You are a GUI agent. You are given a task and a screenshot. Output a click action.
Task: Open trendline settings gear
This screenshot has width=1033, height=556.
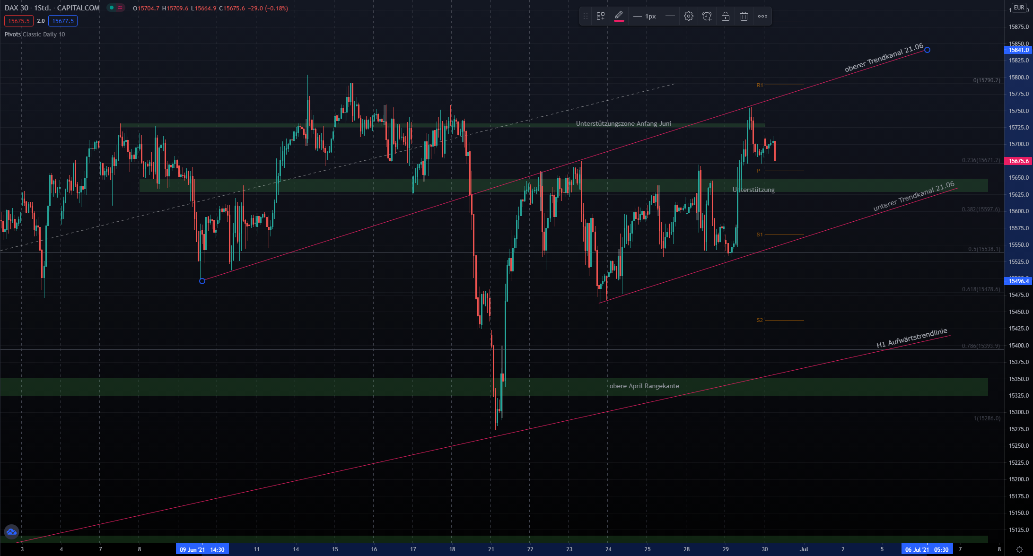click(689, 17)
